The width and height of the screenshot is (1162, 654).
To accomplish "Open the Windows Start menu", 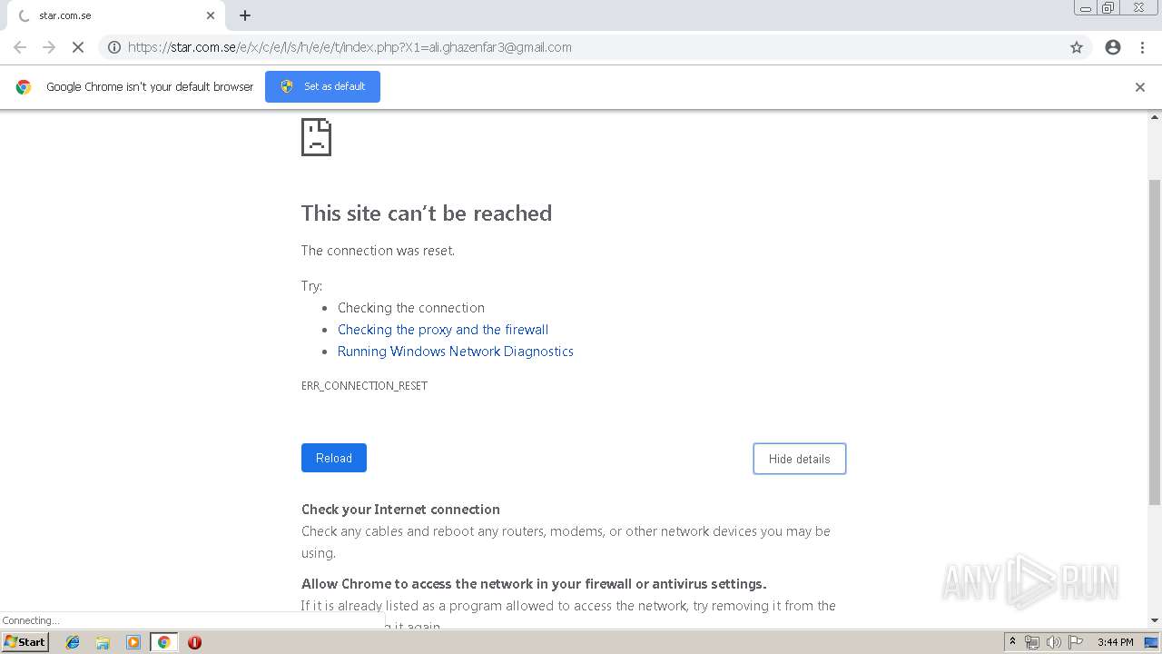I will [25, 641].
